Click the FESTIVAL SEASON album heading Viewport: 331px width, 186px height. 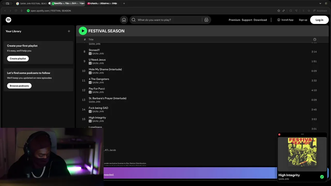pyautogui.click(x=106, y=31)
